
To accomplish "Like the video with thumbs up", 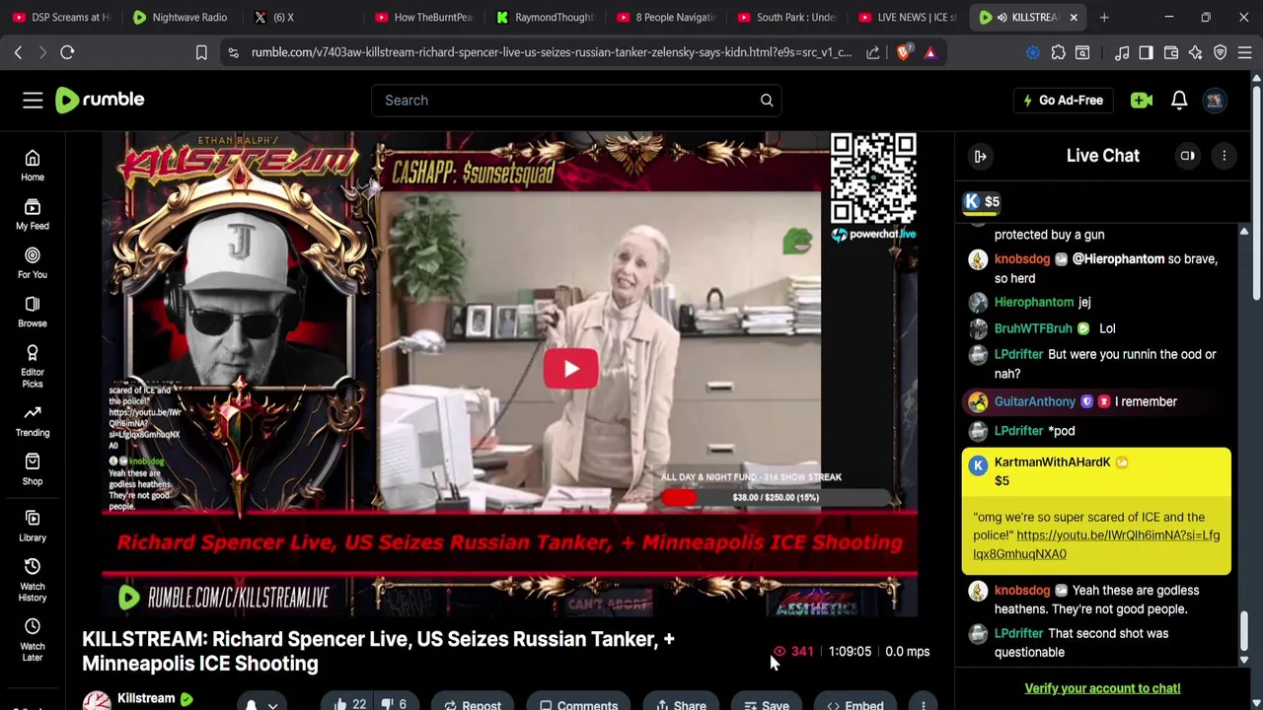I will 349,703.
